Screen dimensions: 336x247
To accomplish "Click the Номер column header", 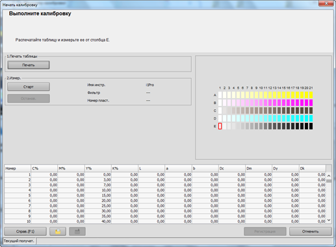I will click(18, 168).
